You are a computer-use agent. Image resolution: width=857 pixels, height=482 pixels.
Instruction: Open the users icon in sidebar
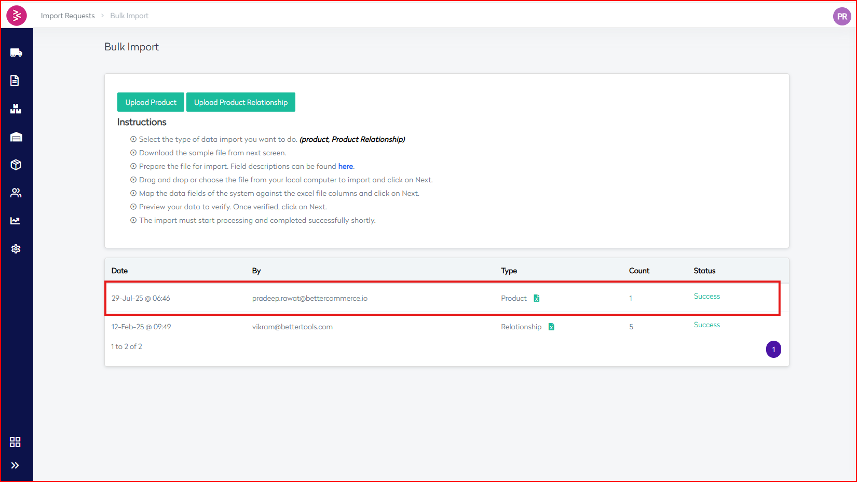coord(16,193)
